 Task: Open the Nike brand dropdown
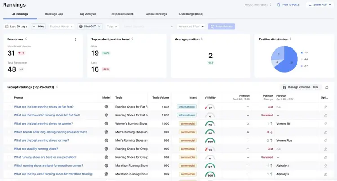[x=39, y=26]
